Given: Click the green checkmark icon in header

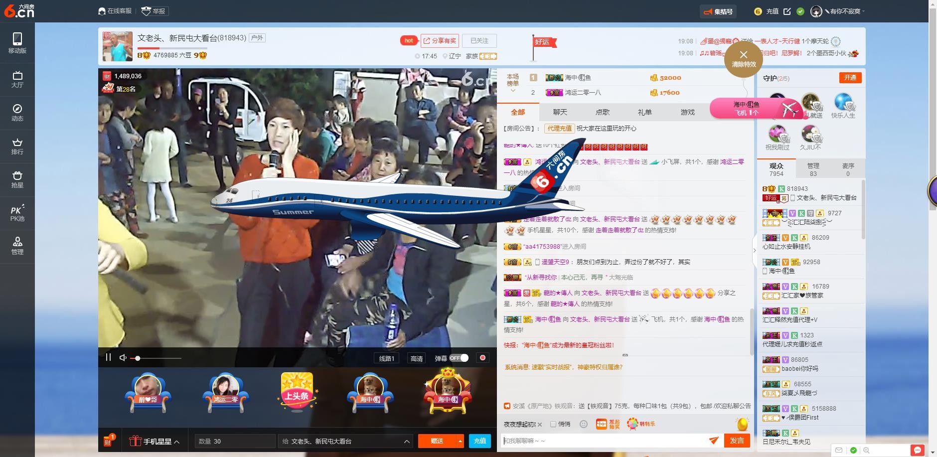Looking at the screenshot, I should 800,11.
